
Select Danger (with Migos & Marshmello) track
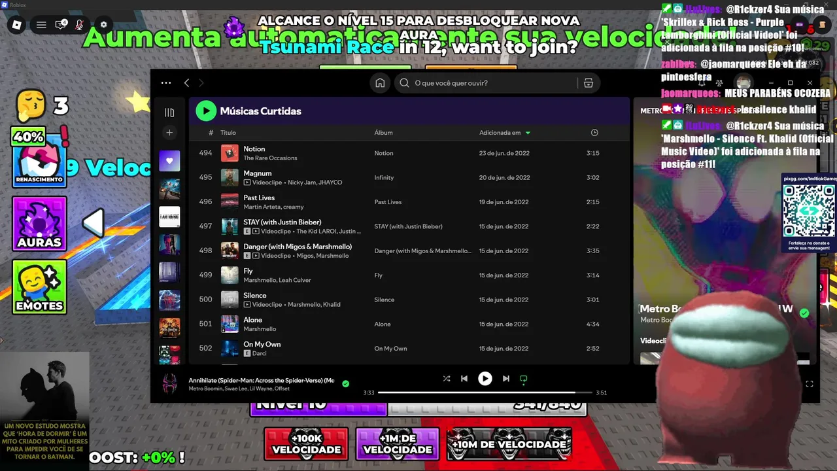409,251
